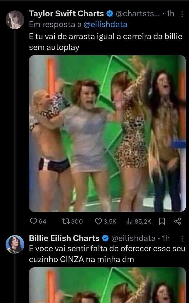Open more options on Billie Eilish Charts tweet
The width and height of the screenshot is (189, 303).
tap(182, 239)
